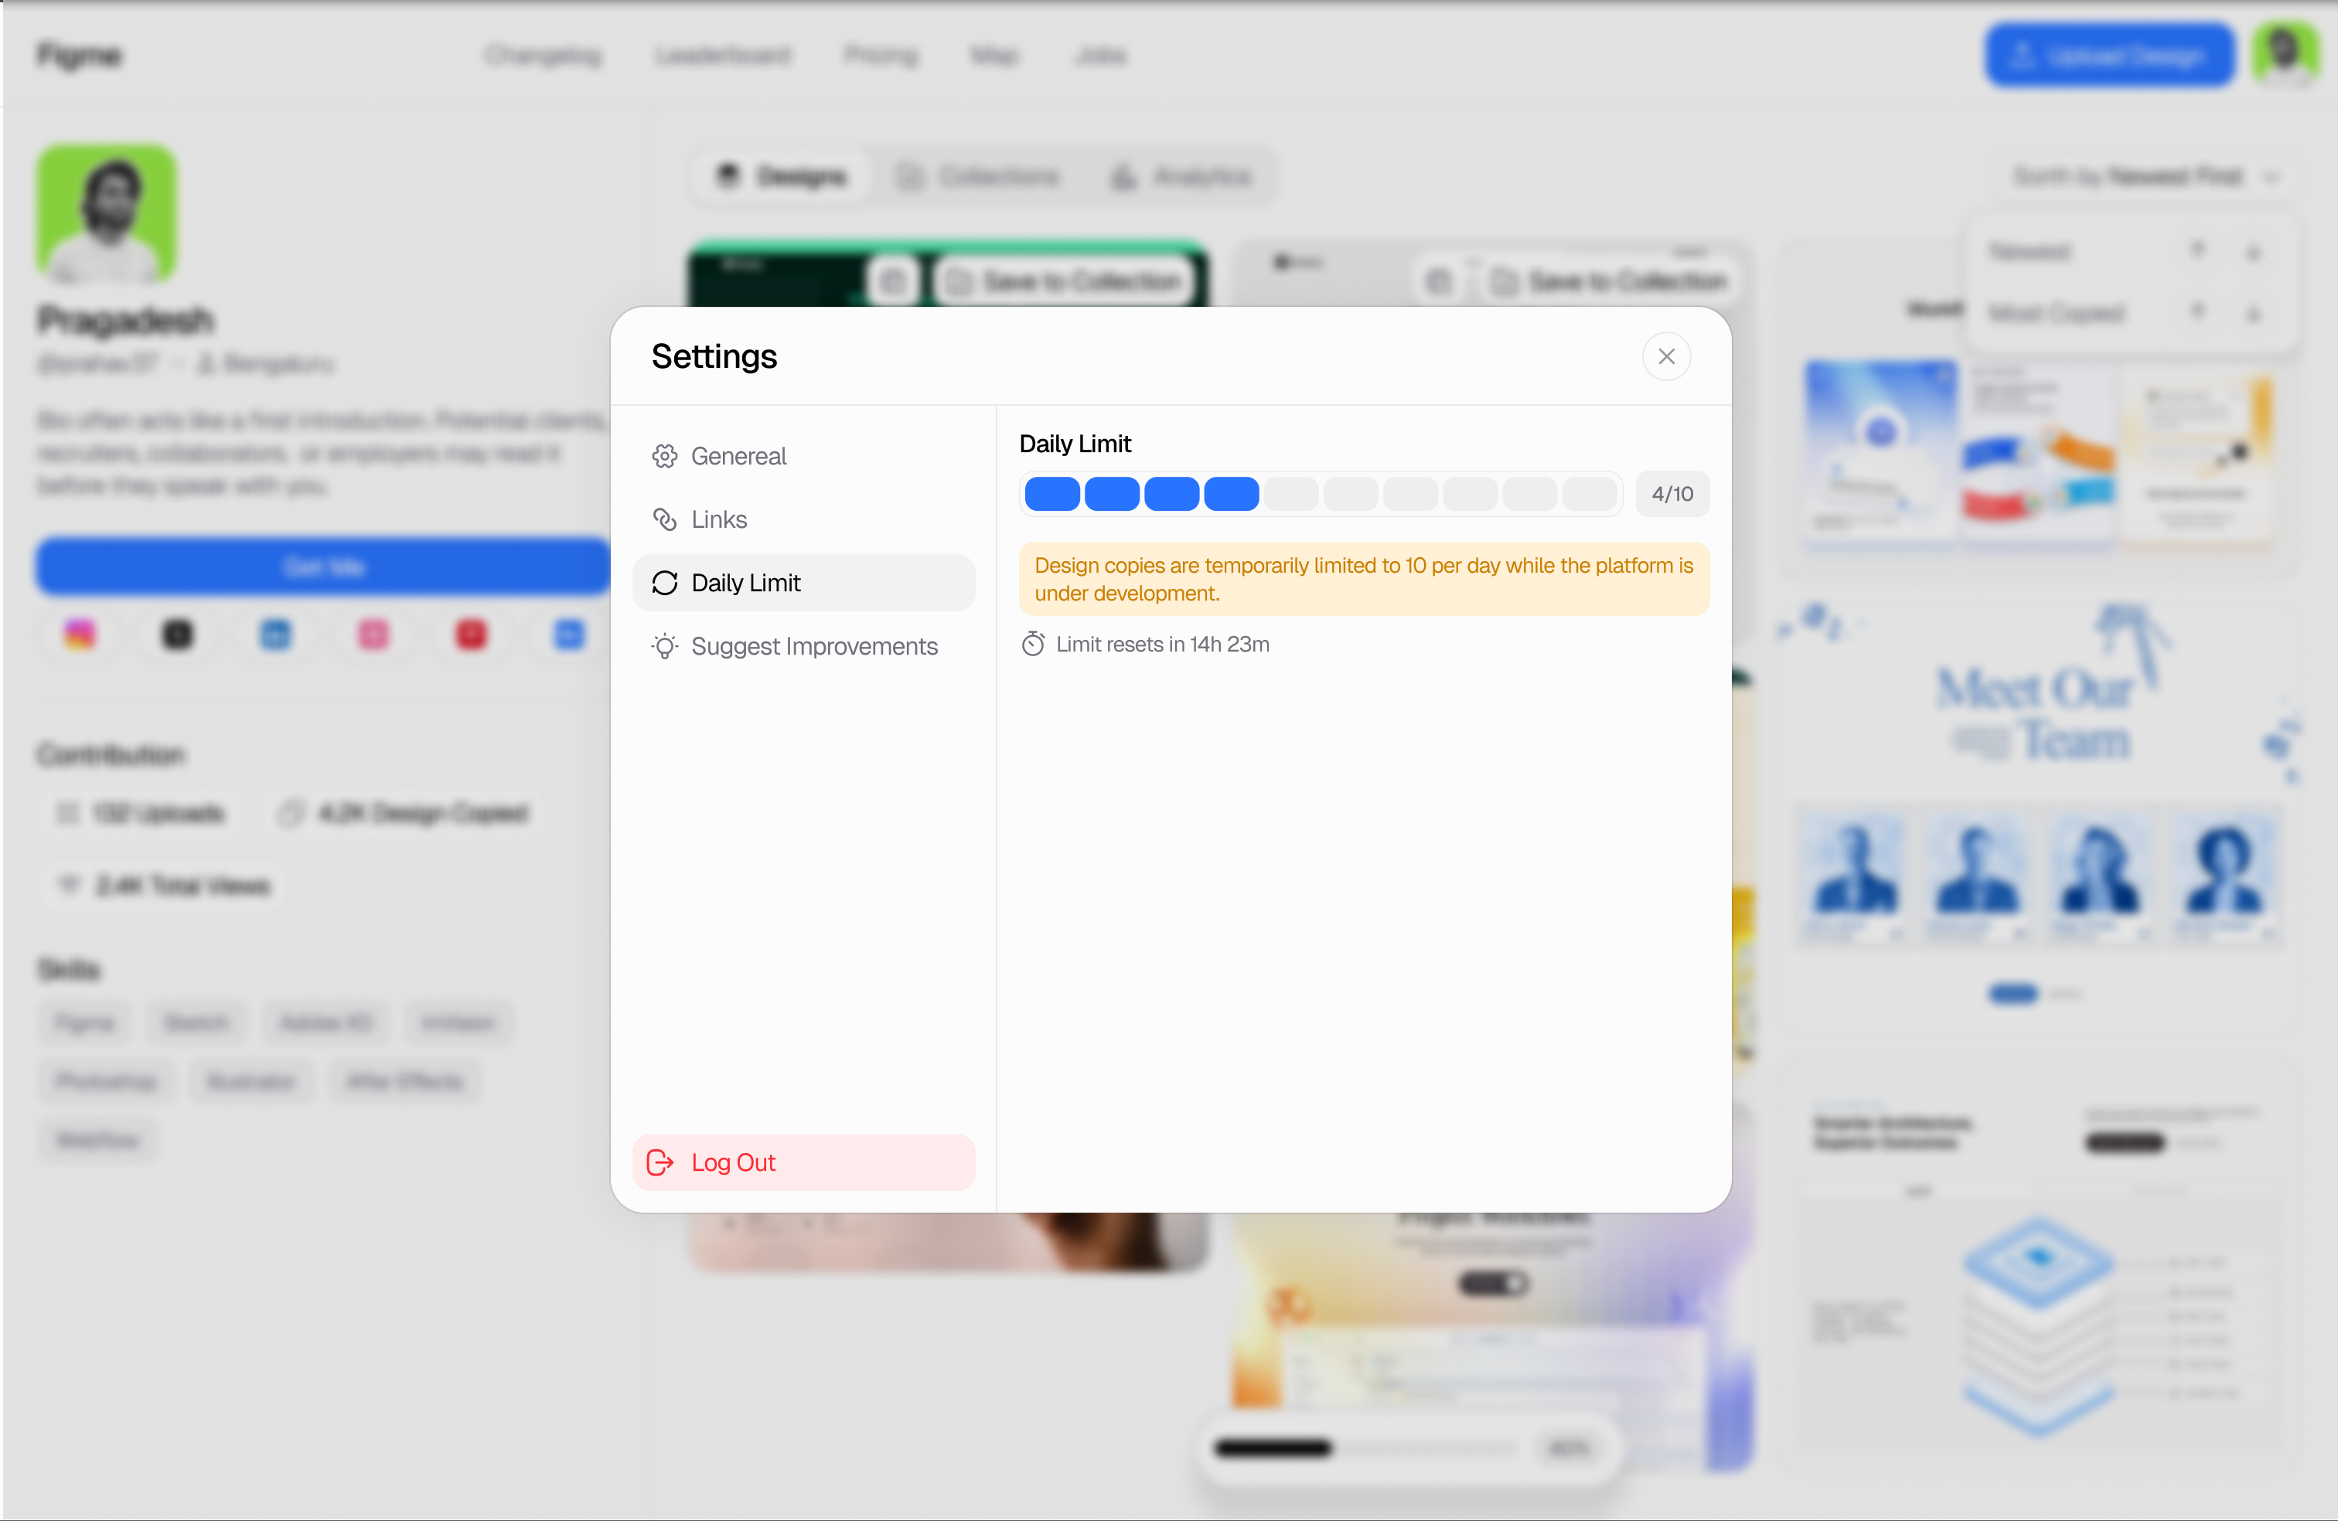Open the Geneeral settings section
This screenshot has height=1521, width=2338.
[803, 456]
